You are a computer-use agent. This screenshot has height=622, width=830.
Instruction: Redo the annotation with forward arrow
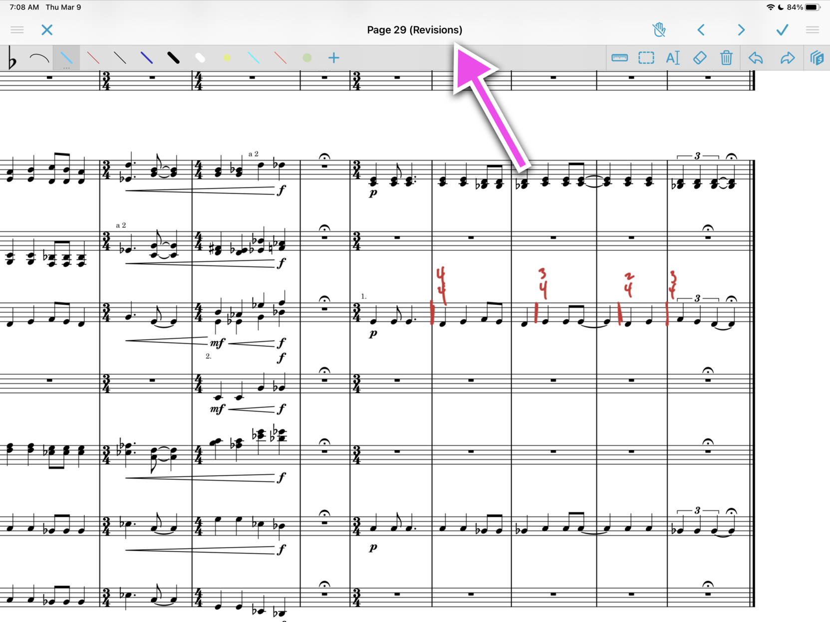787,58
